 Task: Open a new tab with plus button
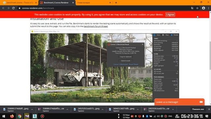(116, 3)
